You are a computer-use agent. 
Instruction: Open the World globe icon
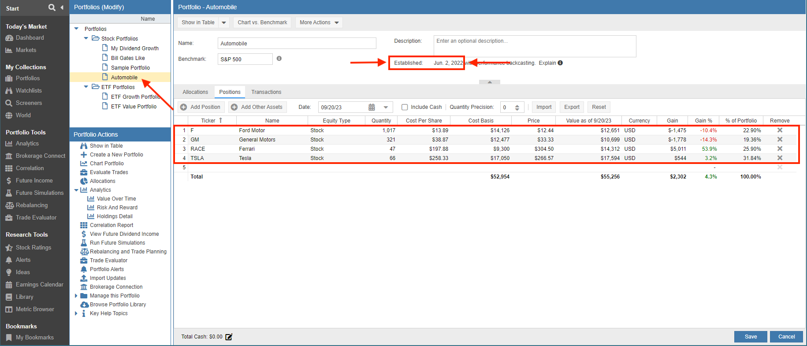pos(9,115)
